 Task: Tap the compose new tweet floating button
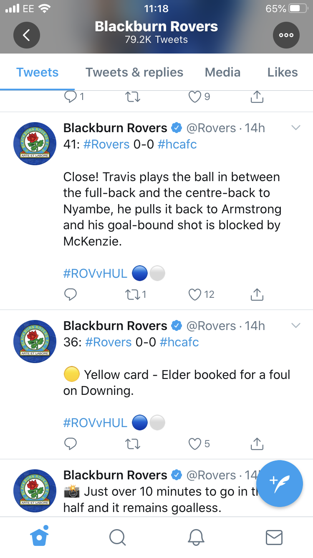point(279,484)
